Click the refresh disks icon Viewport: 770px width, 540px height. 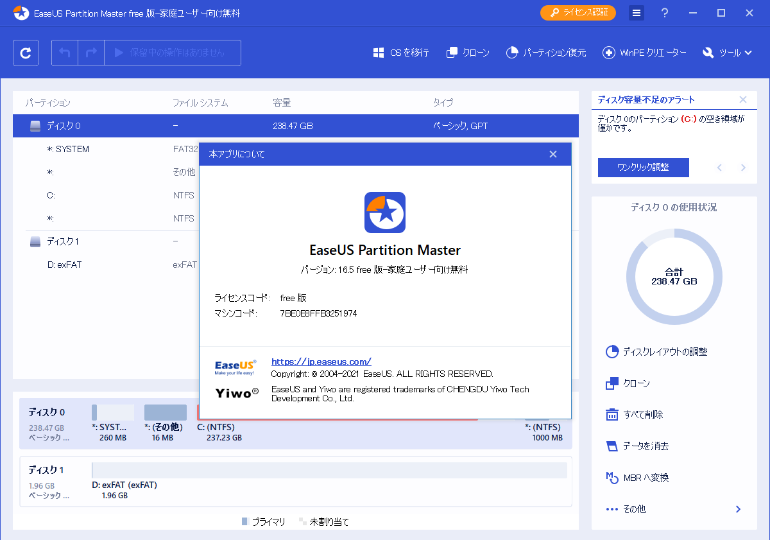pos(26,53)
